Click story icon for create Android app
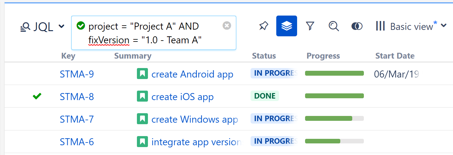The width and height of the screenshot is (453, 155). click(x=142, y=74)
